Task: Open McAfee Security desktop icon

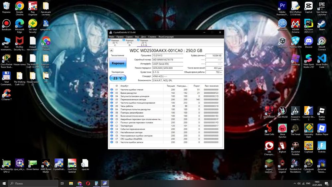Action: pyautogui.click(x=20, y=44)
